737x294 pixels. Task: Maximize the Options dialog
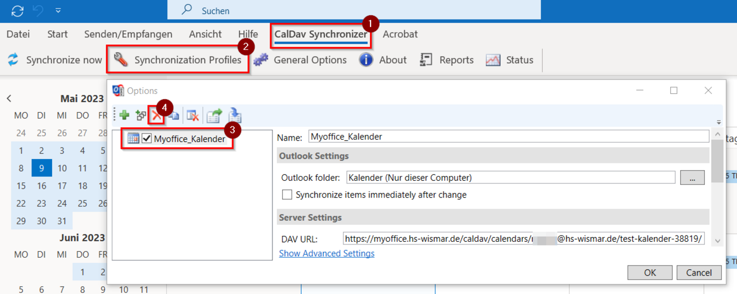coord(674,91)
